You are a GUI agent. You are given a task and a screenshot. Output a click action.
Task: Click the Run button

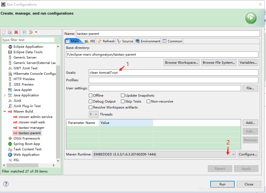pos(222,184)
